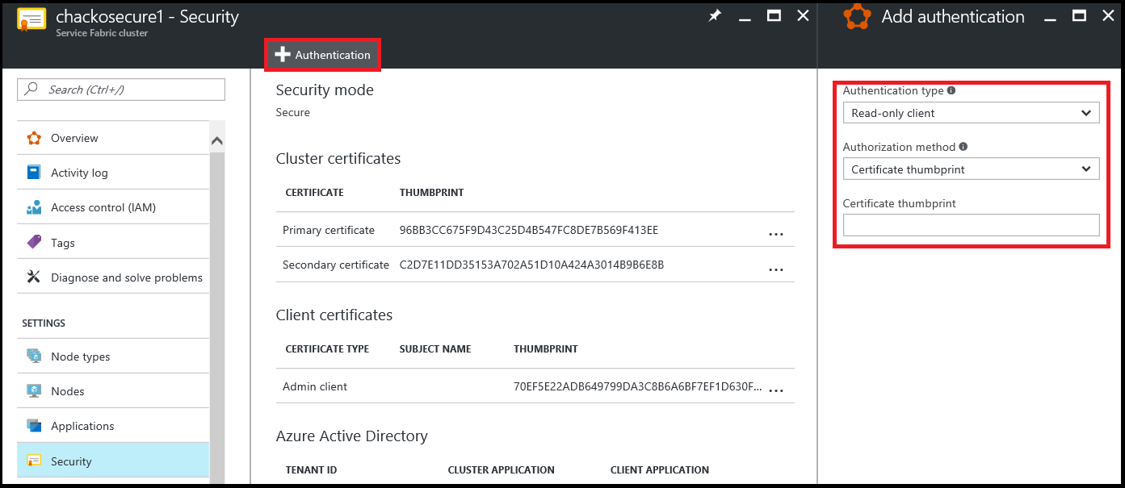Click the Add authentication blade cluster icon
1125x488 pixels.
click(857, 17)
